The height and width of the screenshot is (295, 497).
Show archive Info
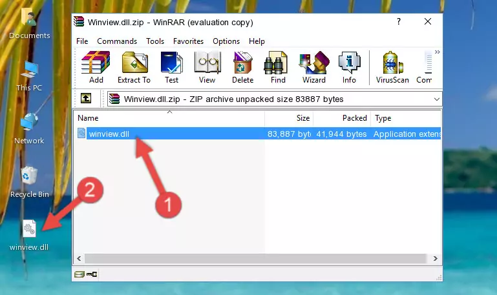pyautogui.click(x=349, y=67)
